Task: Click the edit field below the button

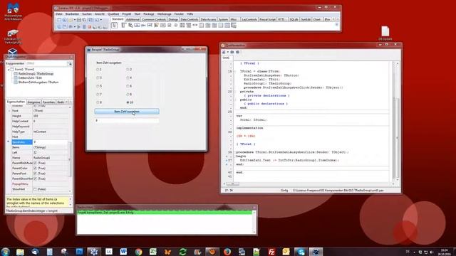Action: pos(127,120)
